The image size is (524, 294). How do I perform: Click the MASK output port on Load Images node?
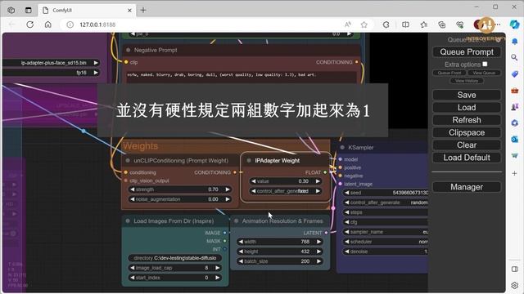pyautogui.click(x=224, y=241)
